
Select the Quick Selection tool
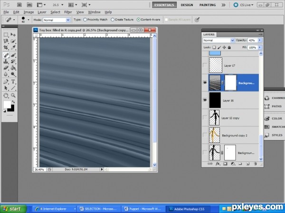click(x=13, y=41)
